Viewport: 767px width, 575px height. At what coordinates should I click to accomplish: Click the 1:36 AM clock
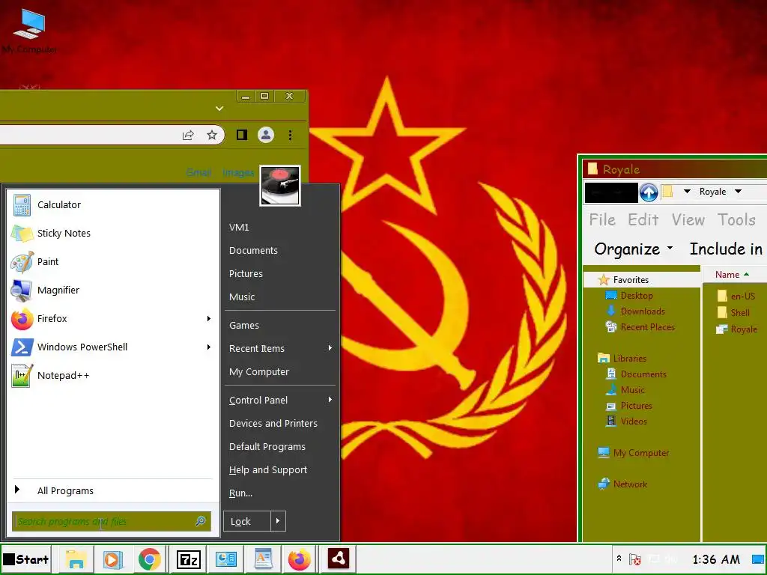pos(716,559)
